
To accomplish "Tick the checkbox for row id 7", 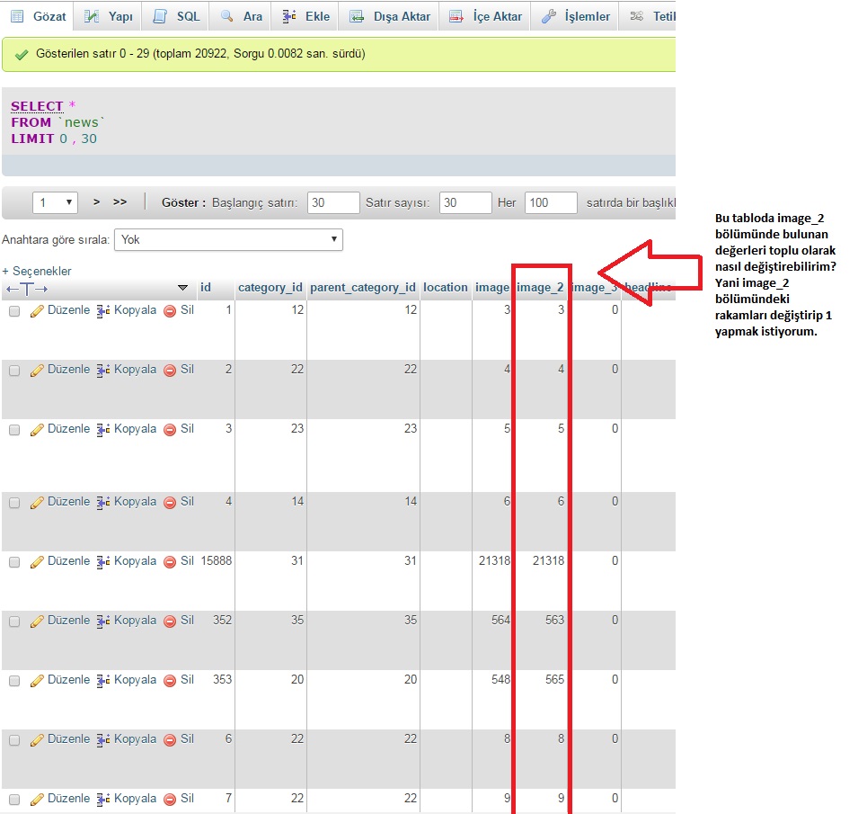I will [14, 799].
